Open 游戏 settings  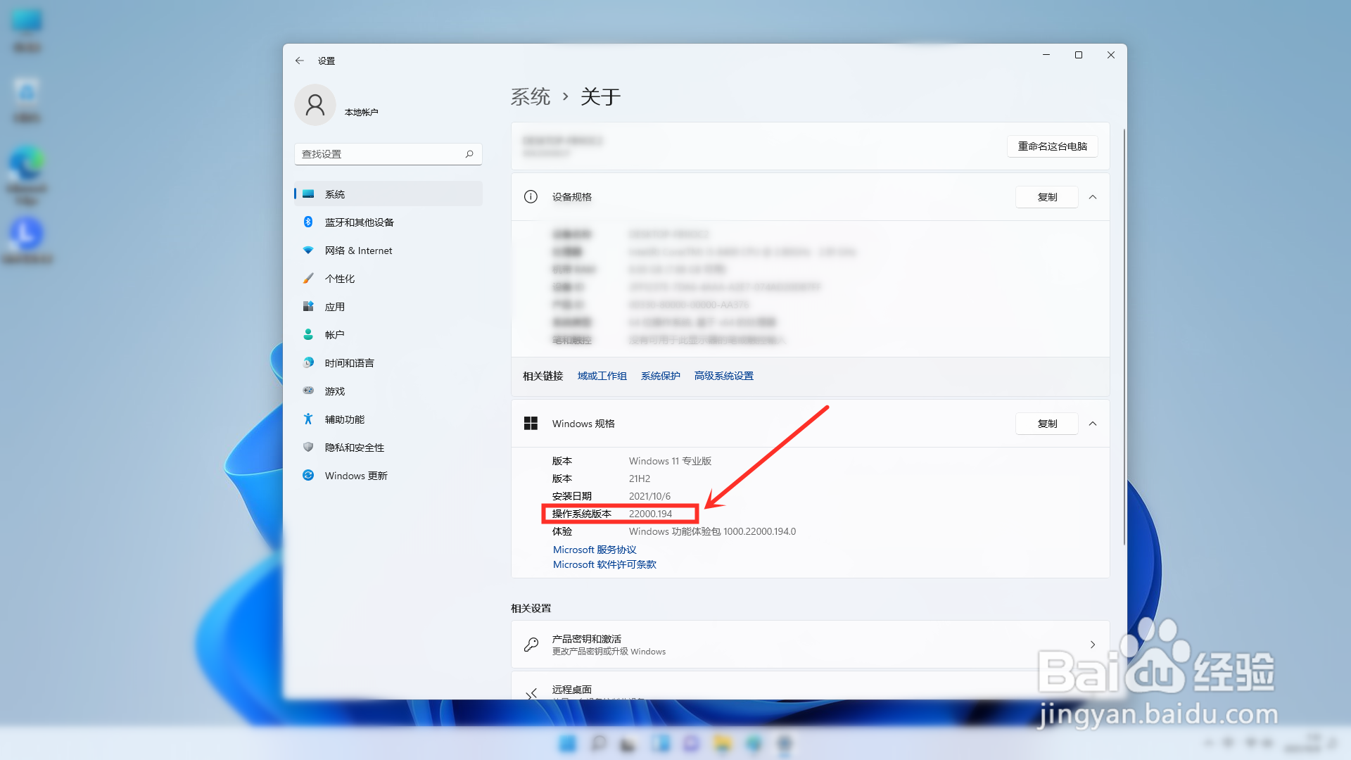pyautogui.click(x=388, y=391)
